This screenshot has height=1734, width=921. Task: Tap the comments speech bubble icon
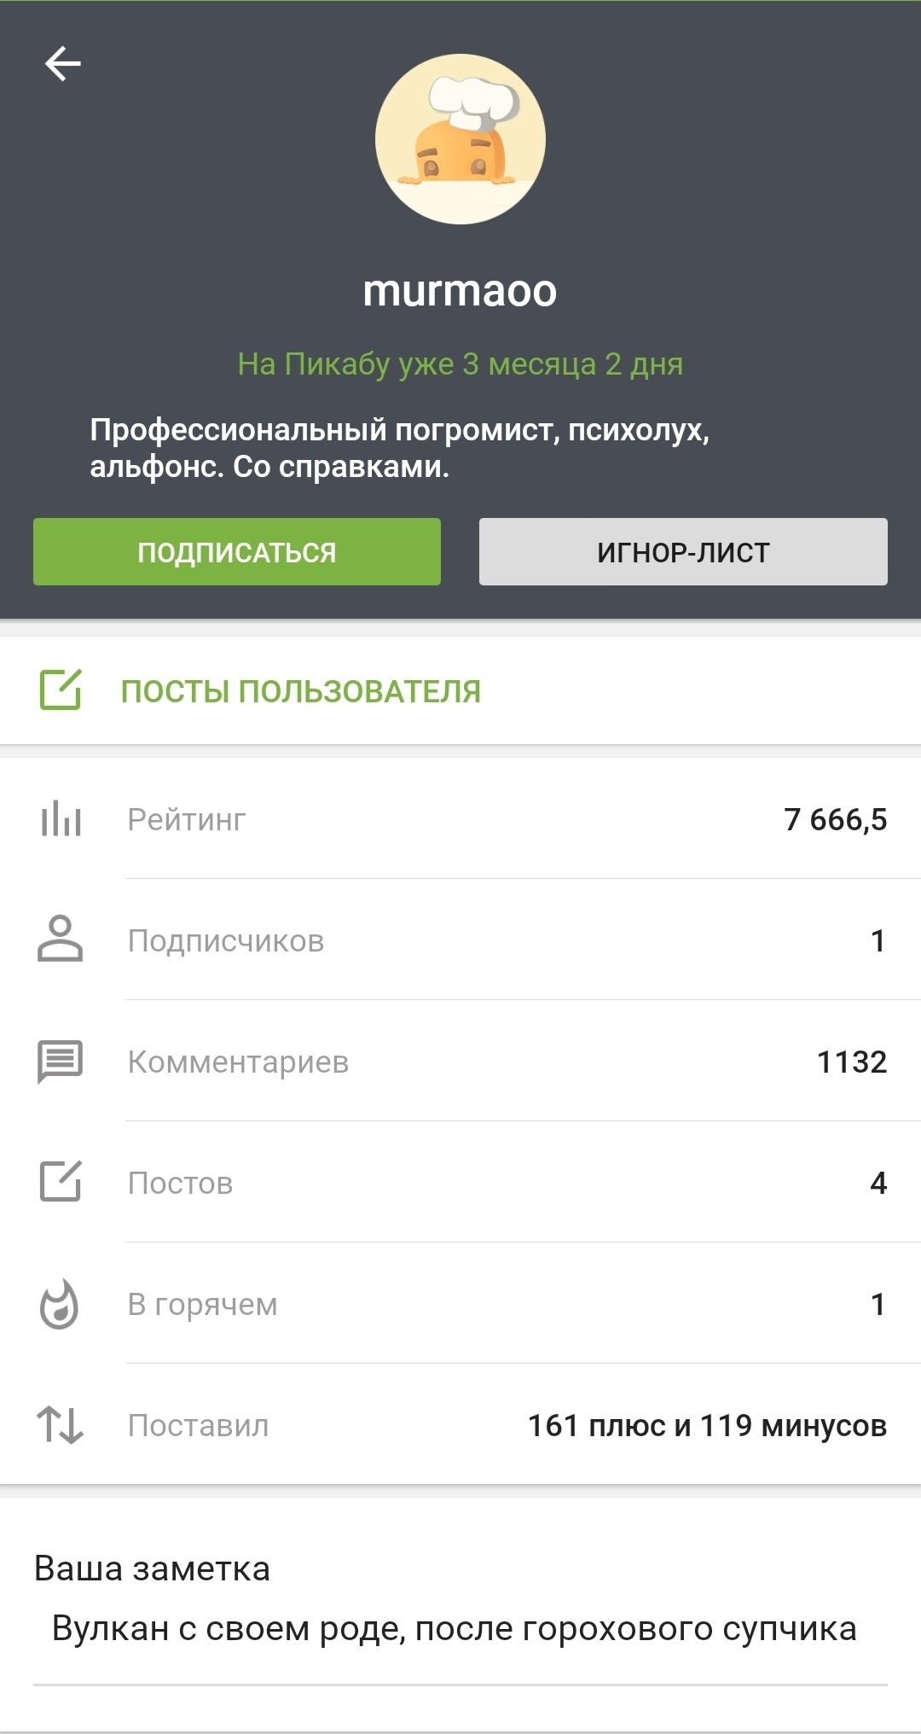pyautogui.click(x=61, y=1062)
